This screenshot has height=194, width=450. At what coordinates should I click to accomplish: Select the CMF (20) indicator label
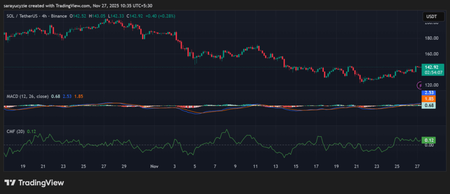15,131
